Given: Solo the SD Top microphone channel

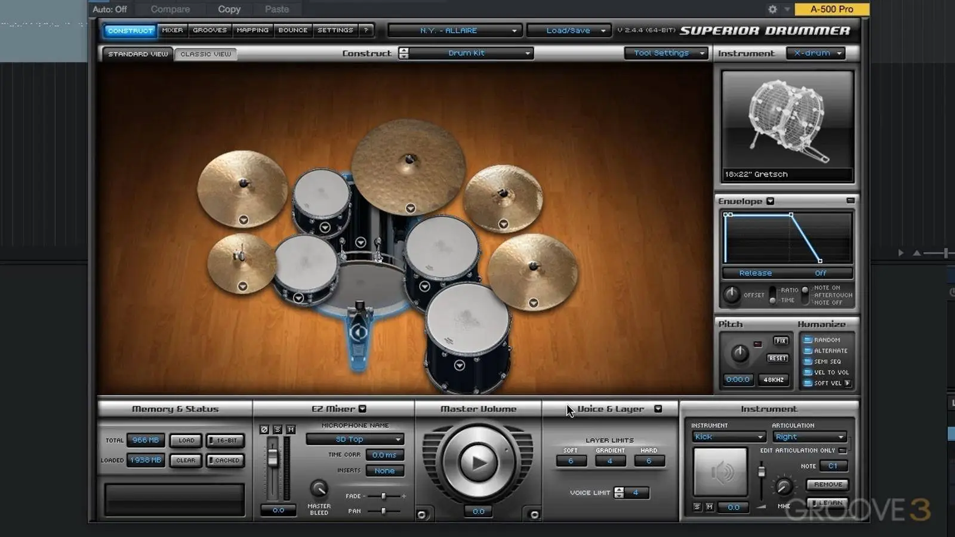Looking at the screenshot, I should (277, 430).
